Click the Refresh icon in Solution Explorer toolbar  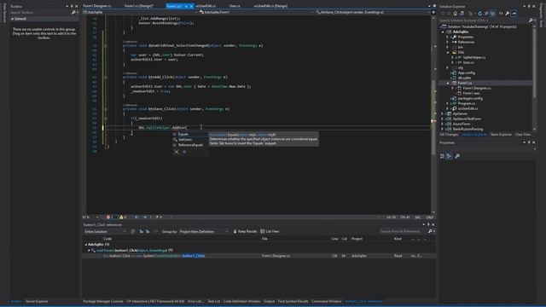click(x=479, y=14)
